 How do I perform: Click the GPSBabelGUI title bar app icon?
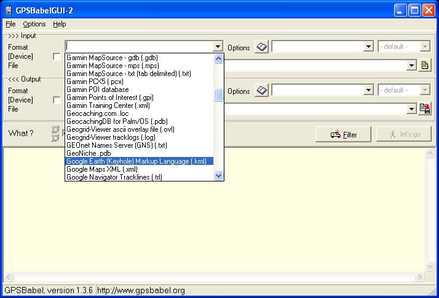tap(9, 10)
